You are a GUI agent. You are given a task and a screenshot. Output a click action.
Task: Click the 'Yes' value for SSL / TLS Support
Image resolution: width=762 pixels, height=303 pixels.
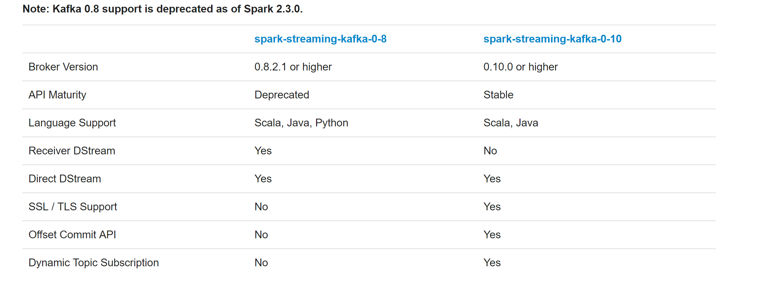[492, 207]
